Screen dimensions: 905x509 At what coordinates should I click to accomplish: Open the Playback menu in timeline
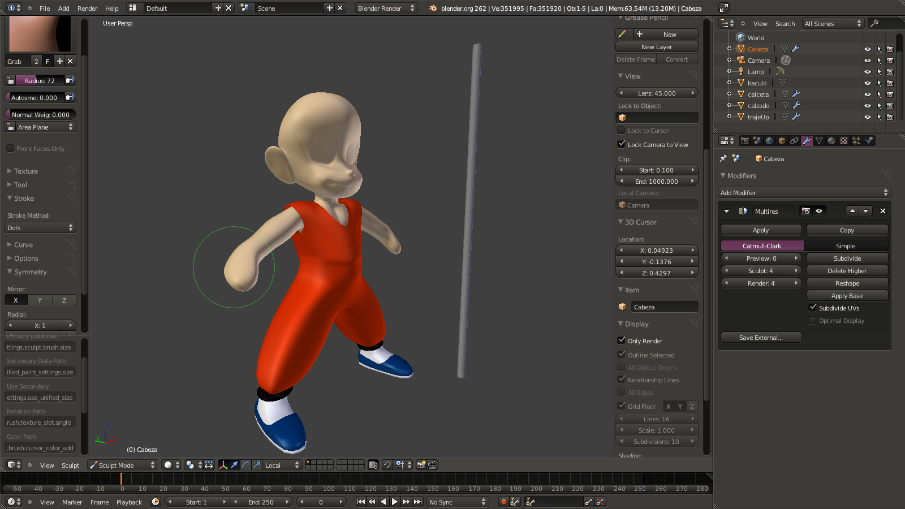point(129,502)
